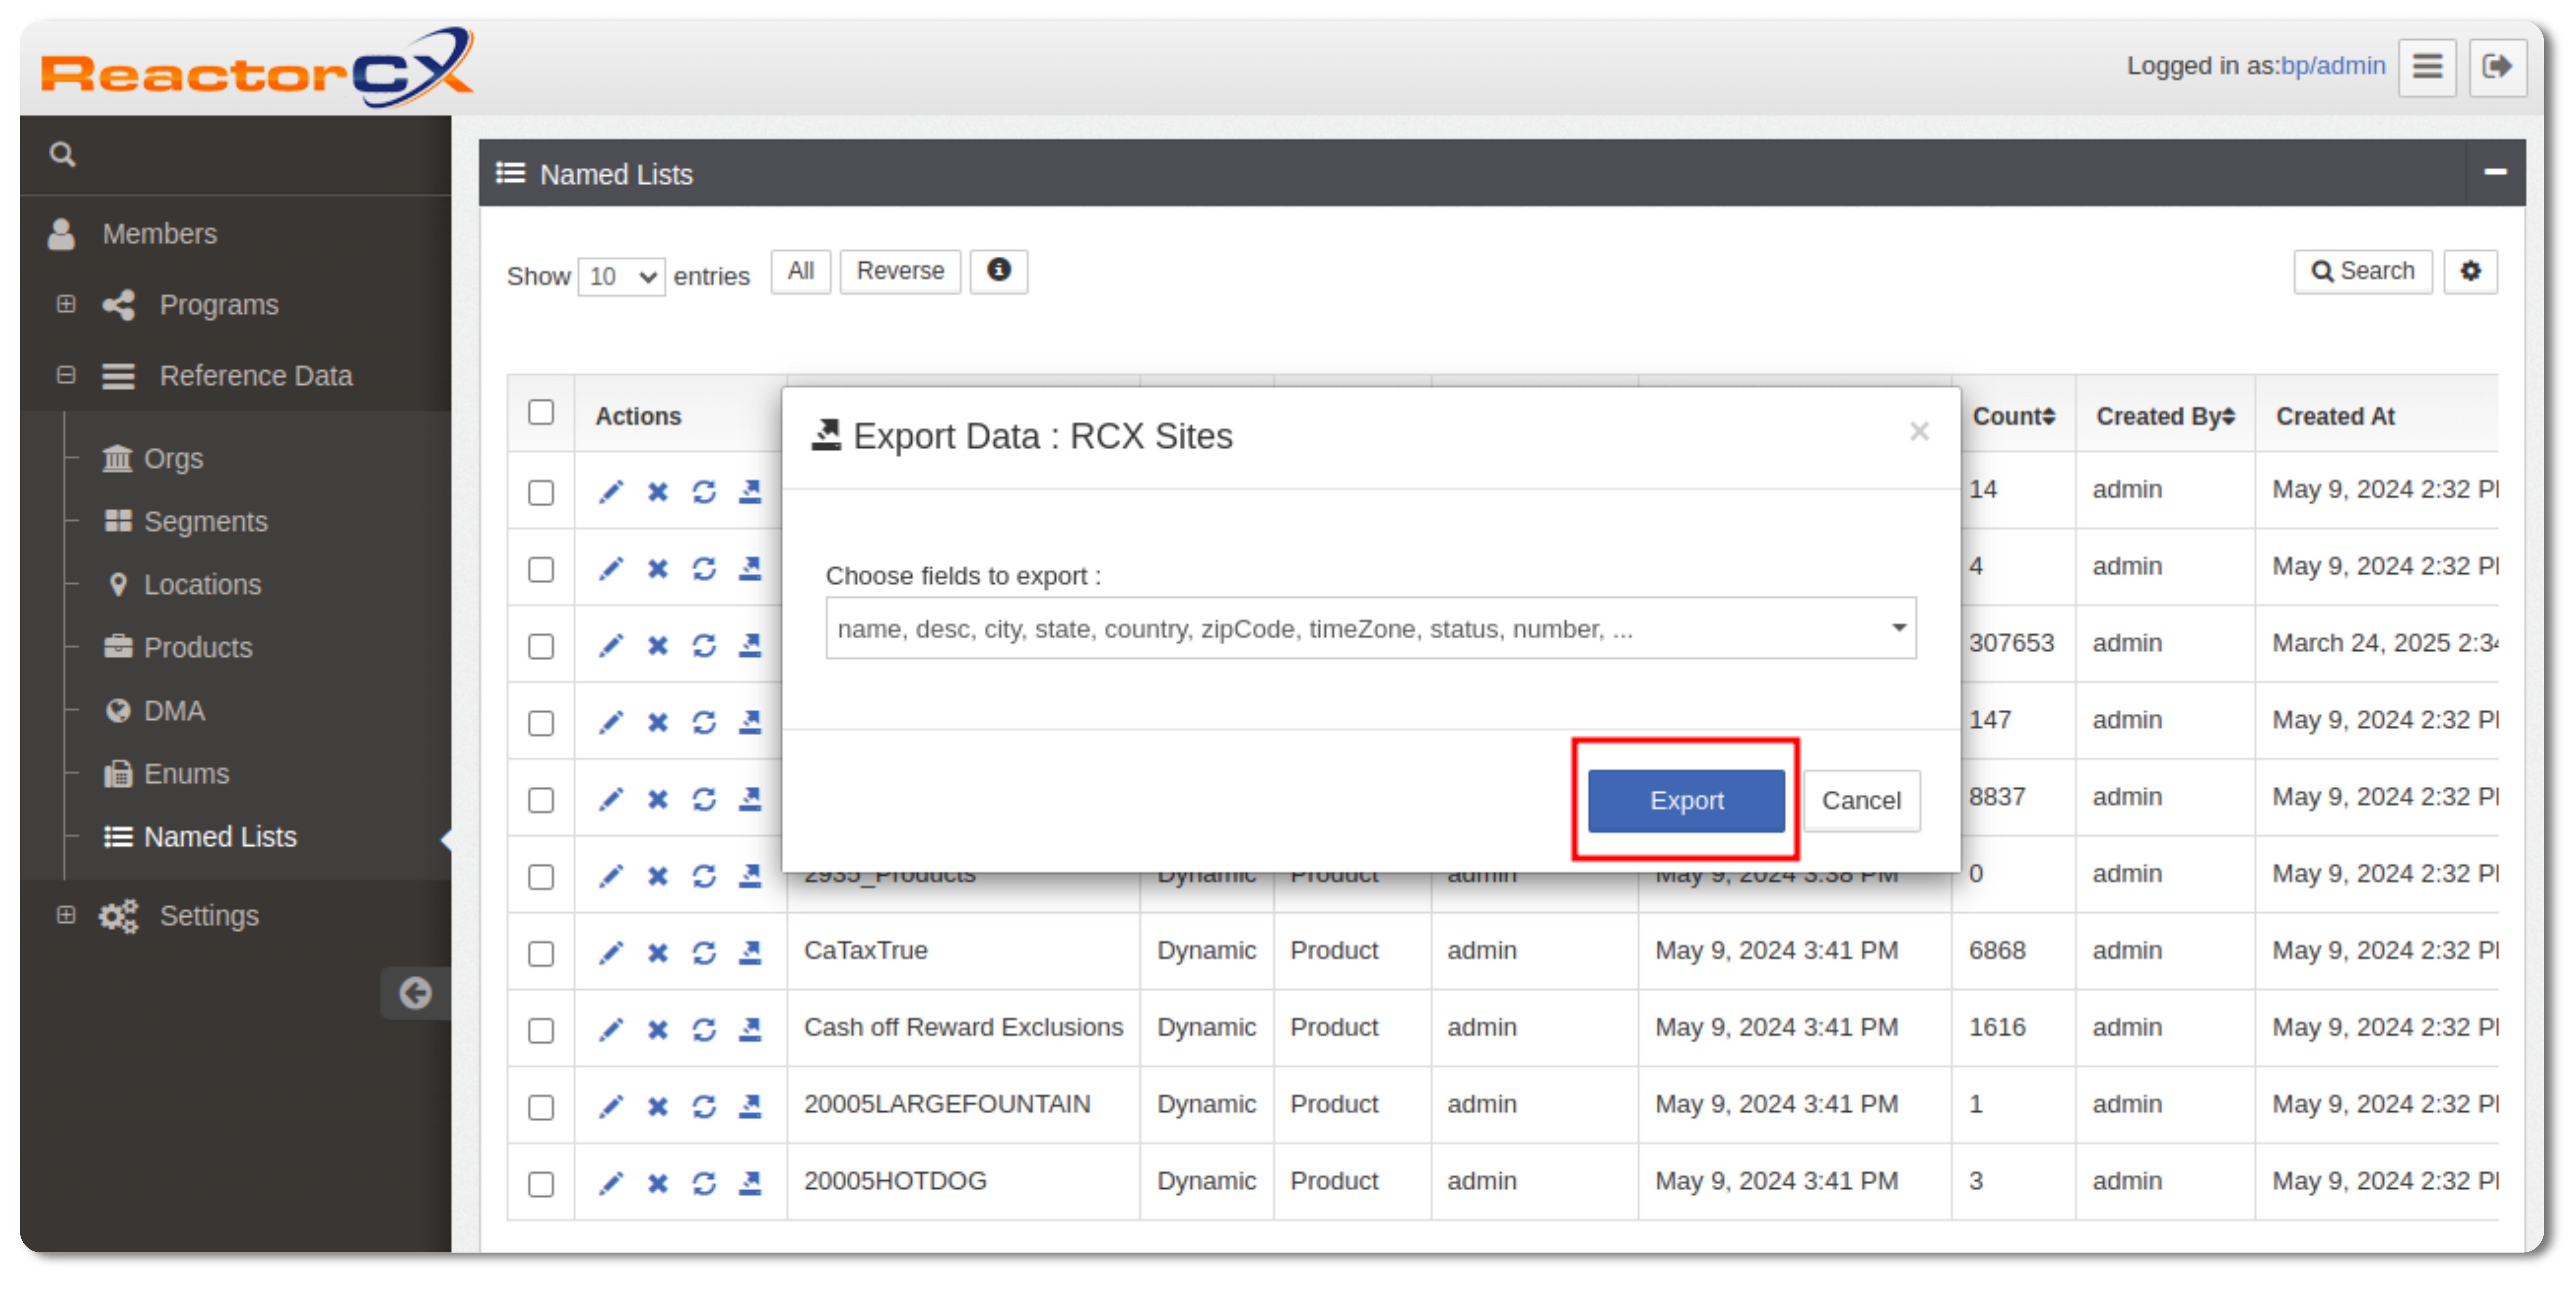
Task: Click the refresh icon in the count 307653 row
Action: point(704,646)
